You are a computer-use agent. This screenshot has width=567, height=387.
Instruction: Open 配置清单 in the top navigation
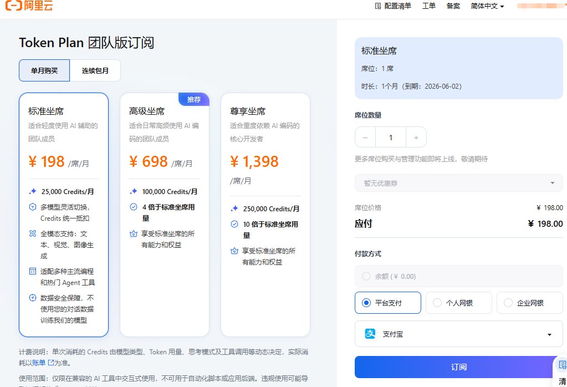(393, 6)
